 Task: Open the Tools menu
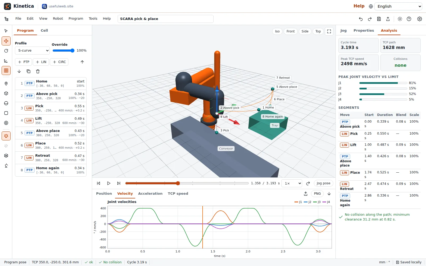[x=93, y=19]
